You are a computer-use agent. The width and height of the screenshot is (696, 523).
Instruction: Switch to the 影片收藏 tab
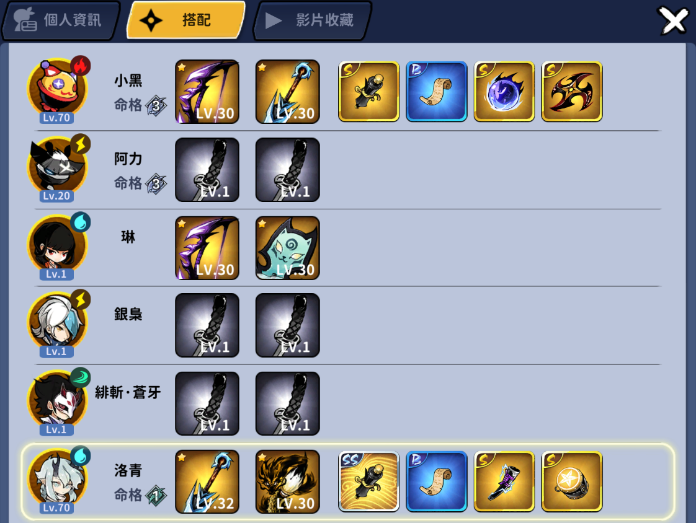[312, 20]
